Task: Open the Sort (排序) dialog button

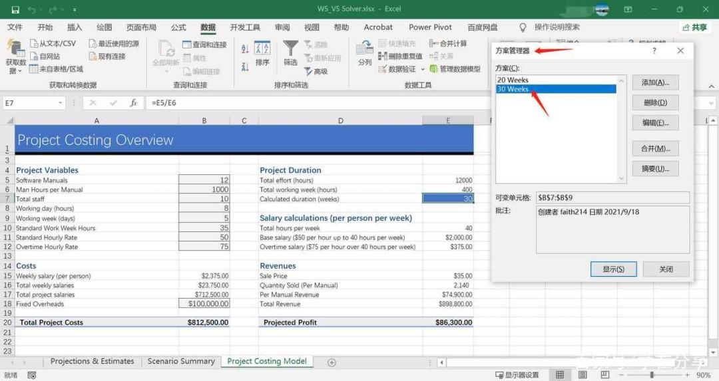Action: coord(262,53)
